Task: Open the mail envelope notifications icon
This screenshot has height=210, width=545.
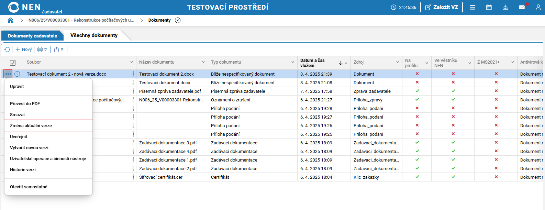Action: coord(522,7)
